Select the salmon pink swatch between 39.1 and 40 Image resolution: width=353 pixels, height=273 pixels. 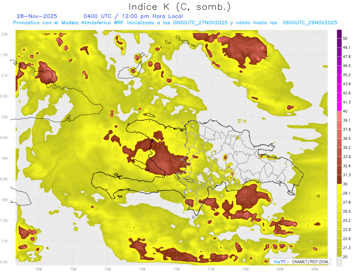click(339, 115)
